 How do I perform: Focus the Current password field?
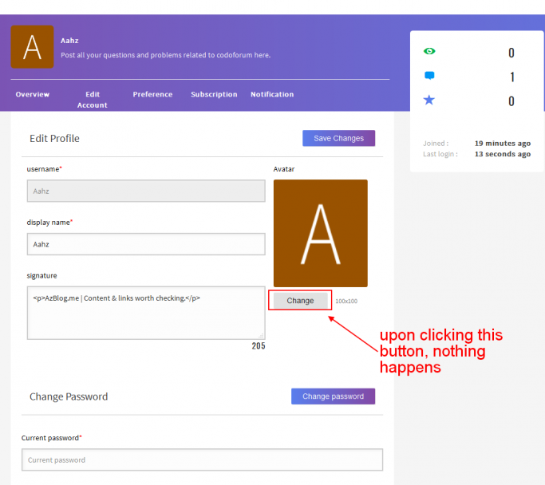tap(203, 460)
